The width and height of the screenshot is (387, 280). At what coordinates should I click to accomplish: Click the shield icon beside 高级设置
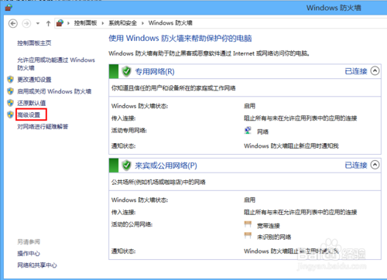tap(10, 114)
